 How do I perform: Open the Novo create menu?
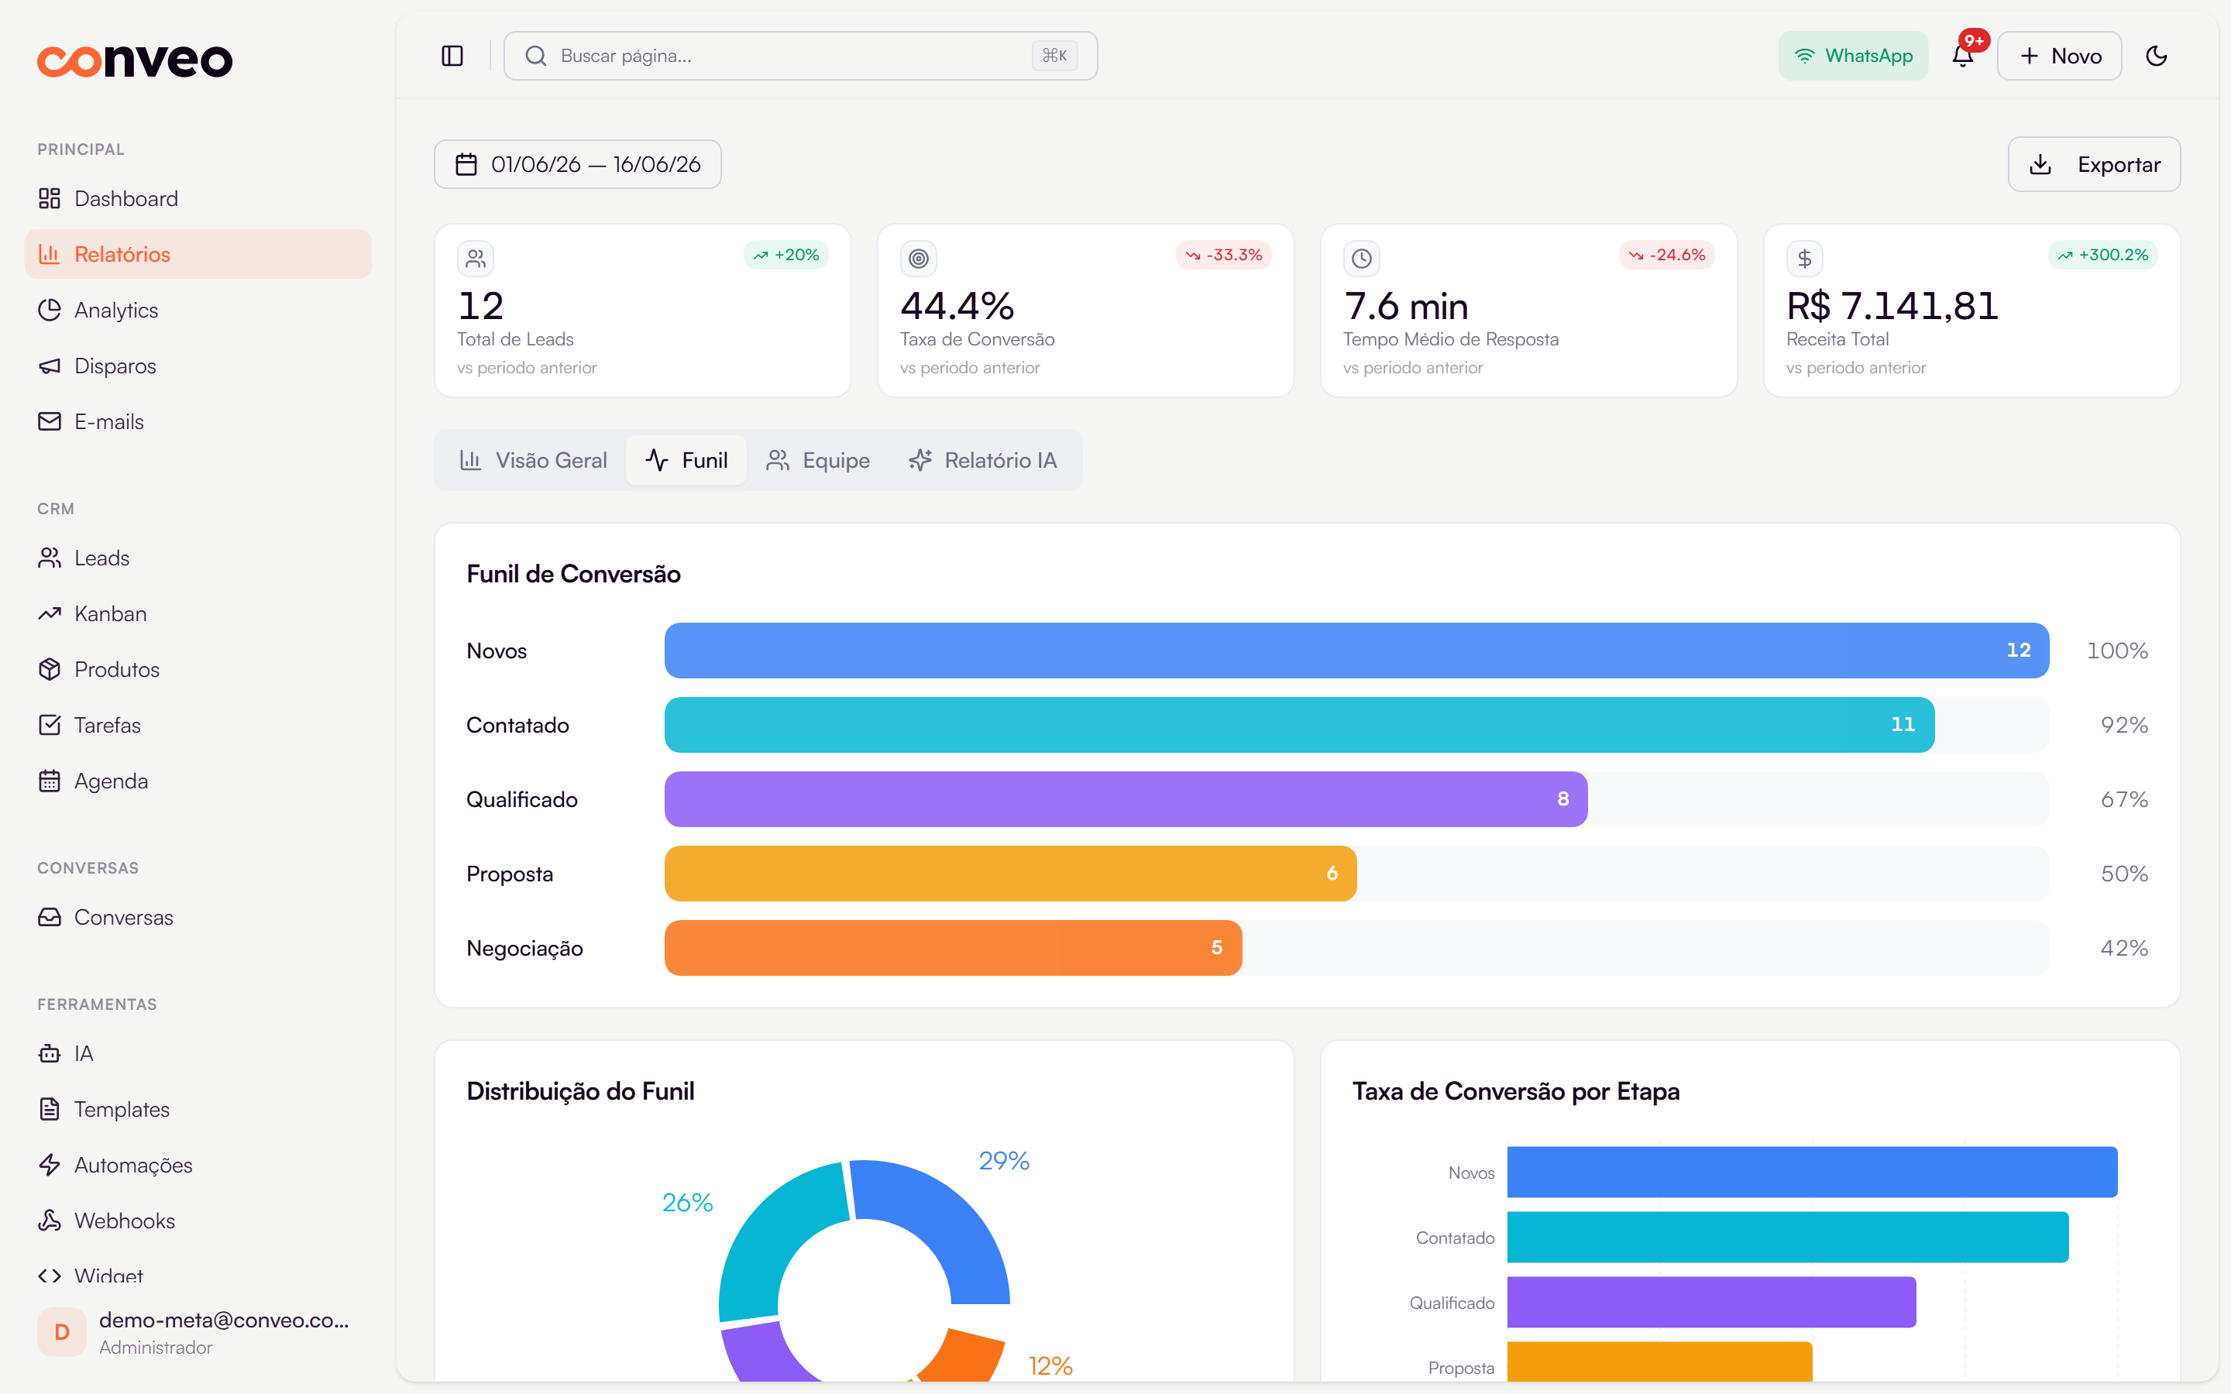pyautogui.click(x=2060, y=57)
